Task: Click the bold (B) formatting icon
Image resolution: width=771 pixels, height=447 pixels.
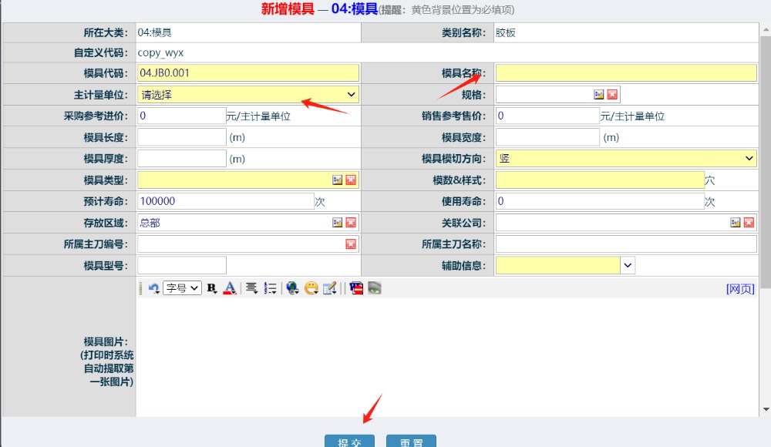Action: click(x=212, y=288)
